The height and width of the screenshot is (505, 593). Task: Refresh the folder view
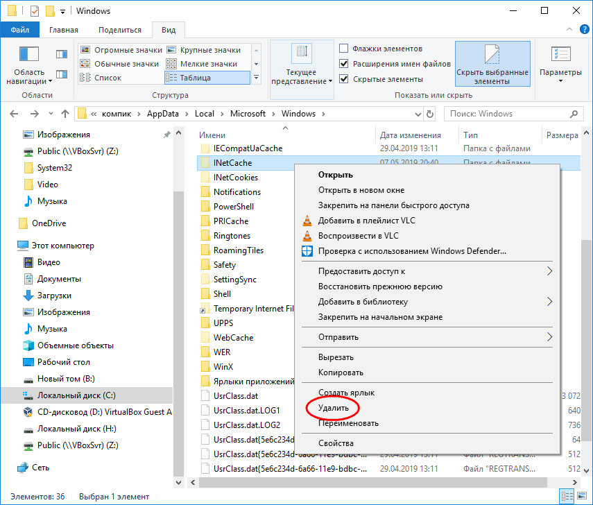tap(429, 114)
